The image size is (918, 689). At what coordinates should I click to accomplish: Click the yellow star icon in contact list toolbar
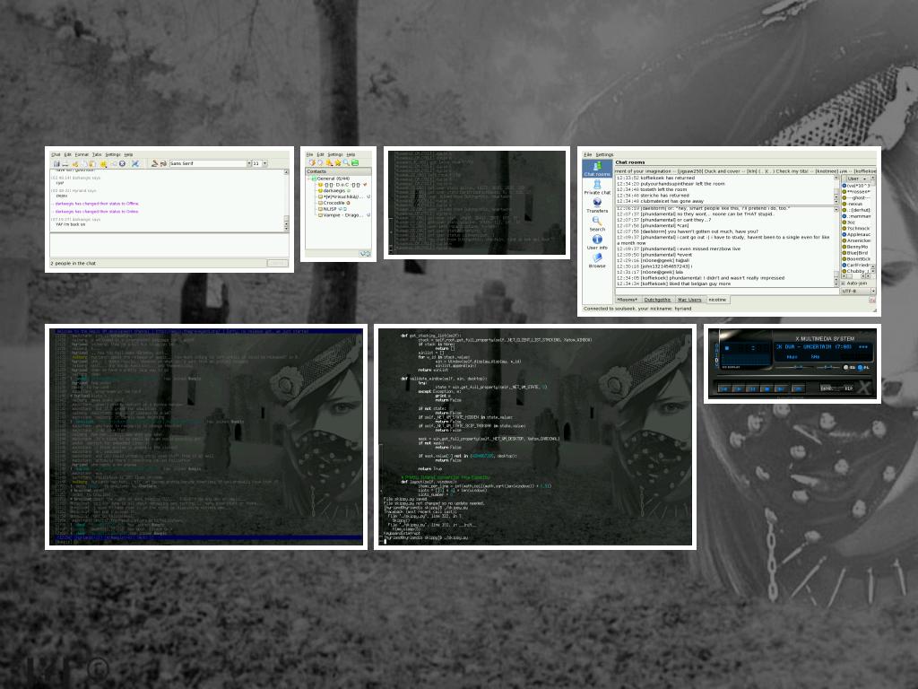[x=338, y=163]
